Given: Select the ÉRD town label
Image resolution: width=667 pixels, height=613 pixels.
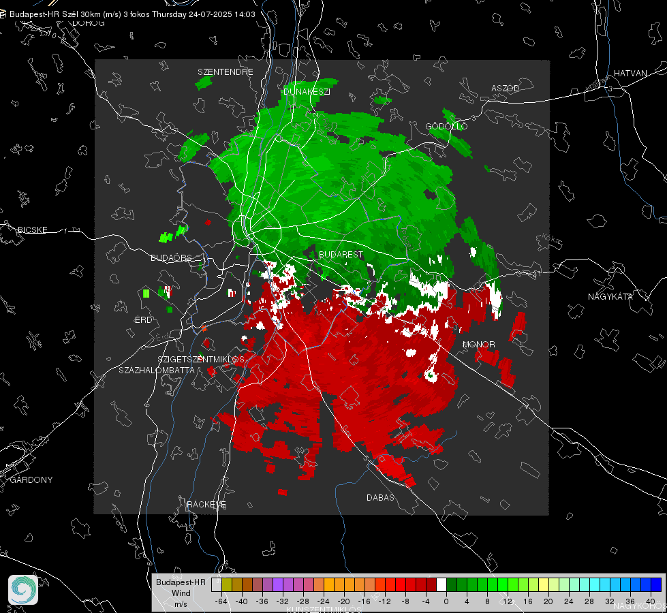Looking at the screenshot, I should coord(143,319).
